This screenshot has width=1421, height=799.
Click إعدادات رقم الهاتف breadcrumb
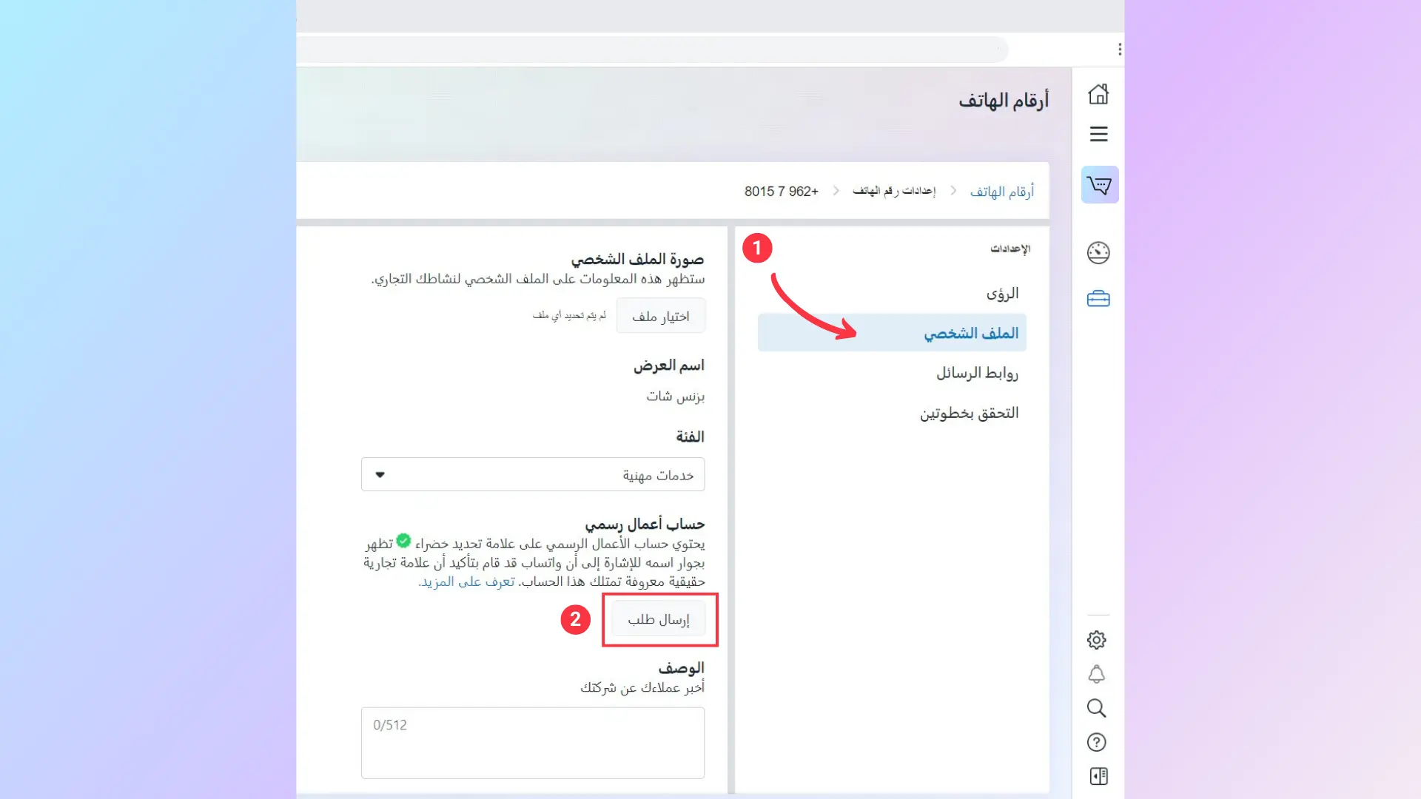point(894,191)
